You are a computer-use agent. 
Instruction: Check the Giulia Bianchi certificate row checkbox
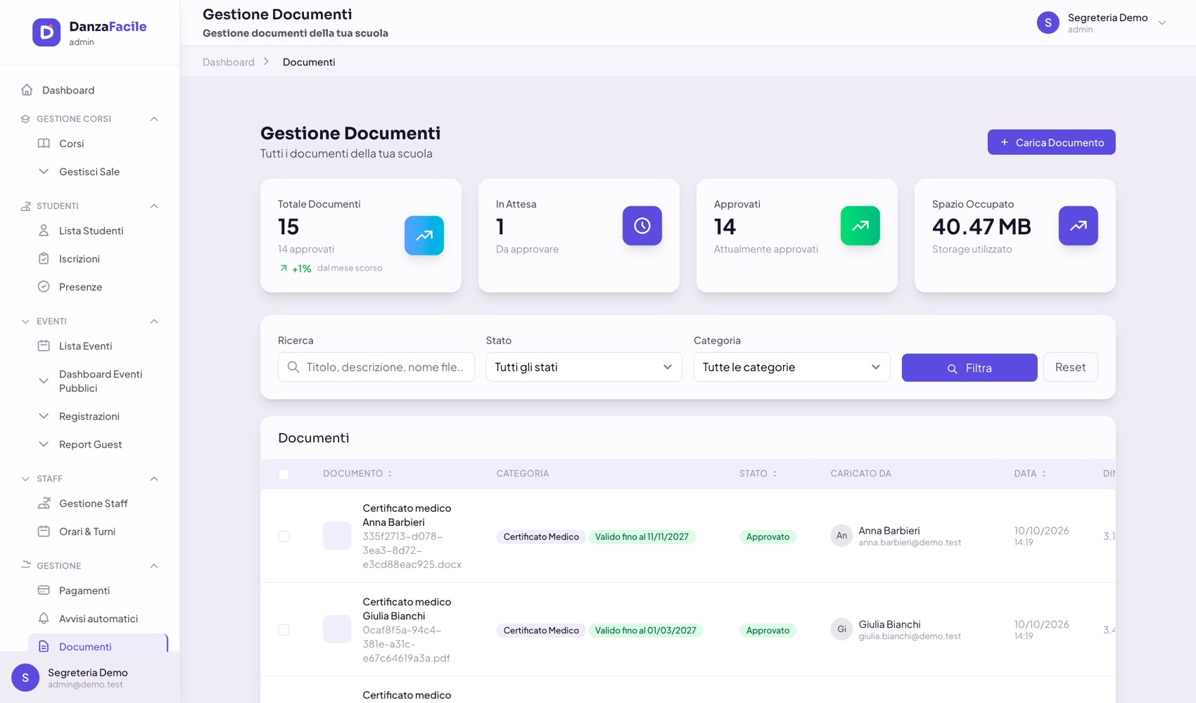coord(284,630)
